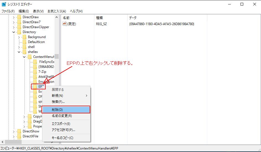Click the Background key folder icon
The width and height of the screenshot is (261, 152).
(24, 37)
